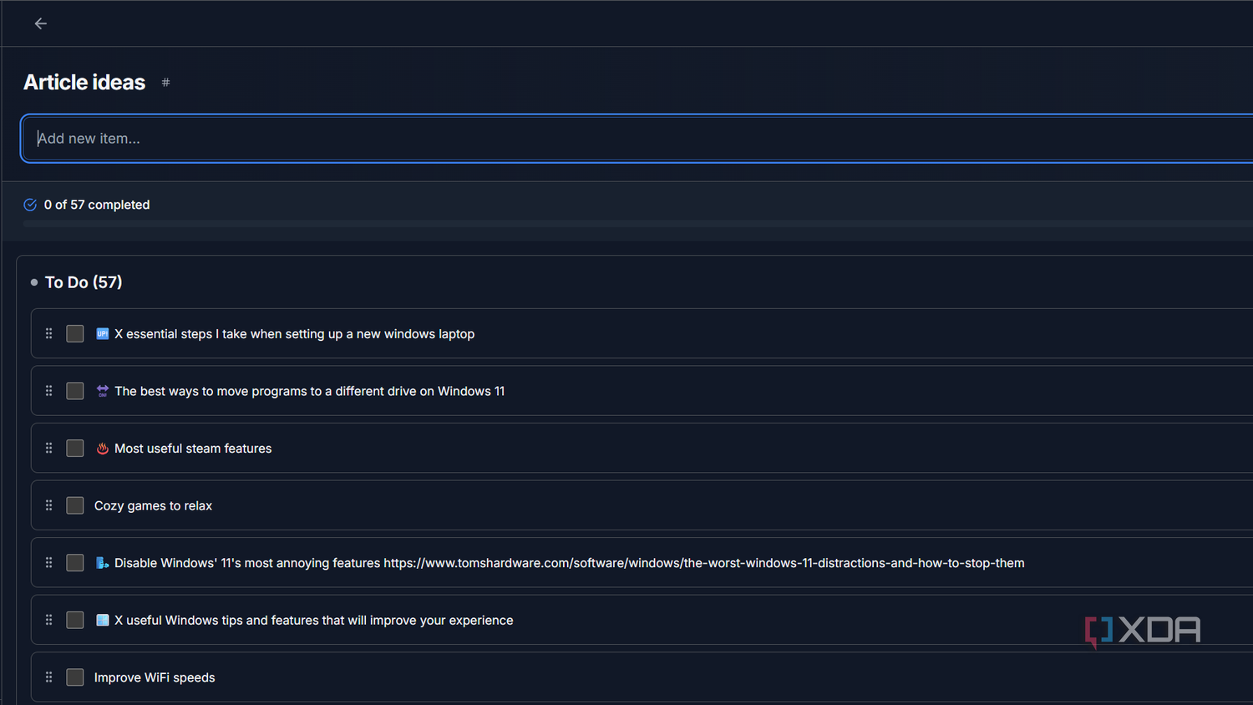Click '0 of 57 completed' text

point(97,205)
